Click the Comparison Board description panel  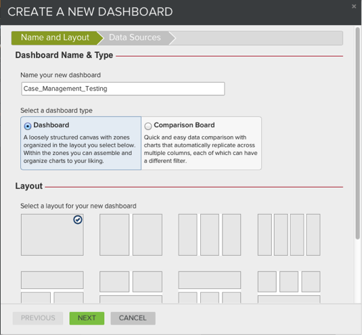point(202,143)
